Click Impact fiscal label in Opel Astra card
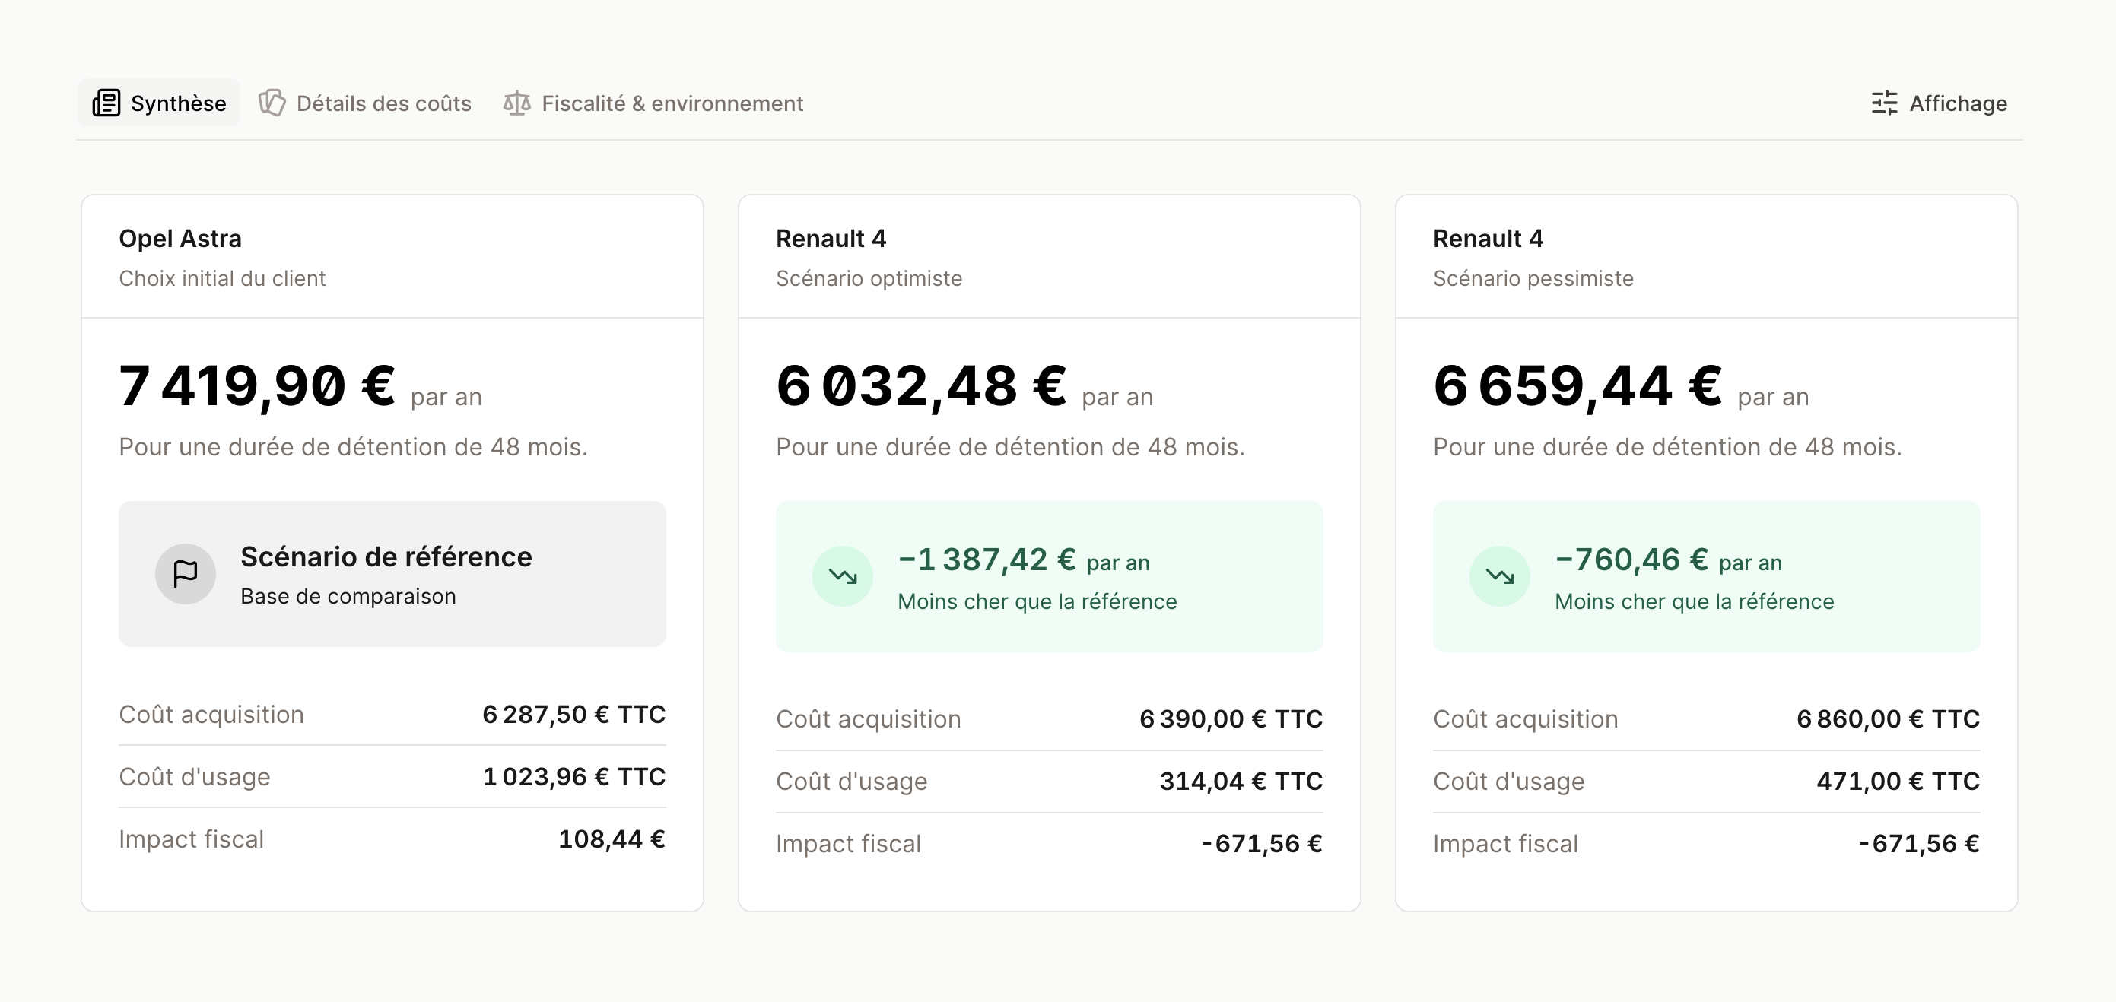 tap(192, 839)
